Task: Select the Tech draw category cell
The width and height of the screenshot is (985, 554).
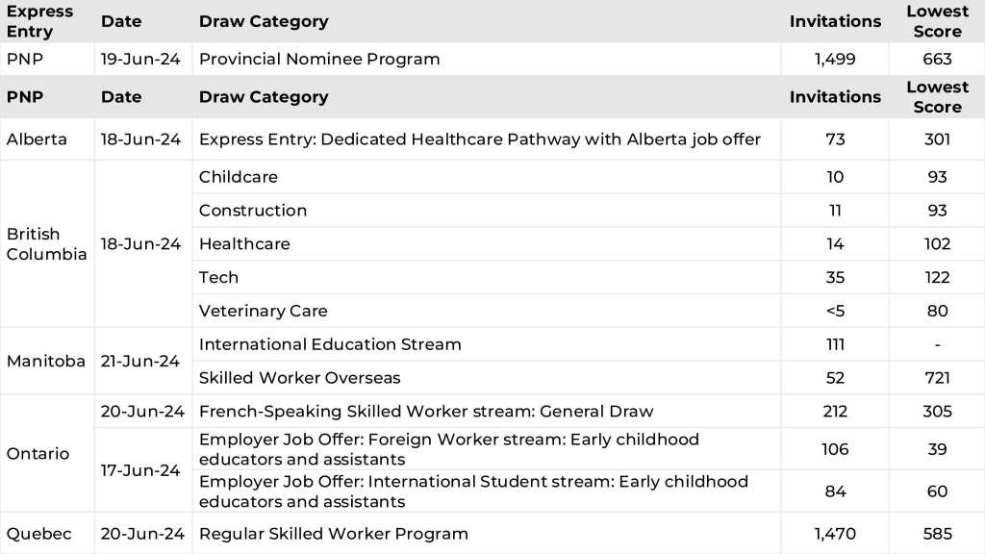Action: coord(218,278)
